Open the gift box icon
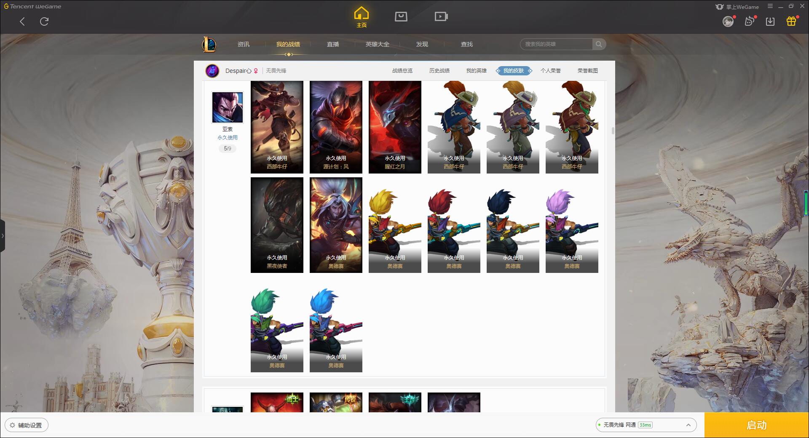This screenshot has height=438, width=809. (791, 21)
